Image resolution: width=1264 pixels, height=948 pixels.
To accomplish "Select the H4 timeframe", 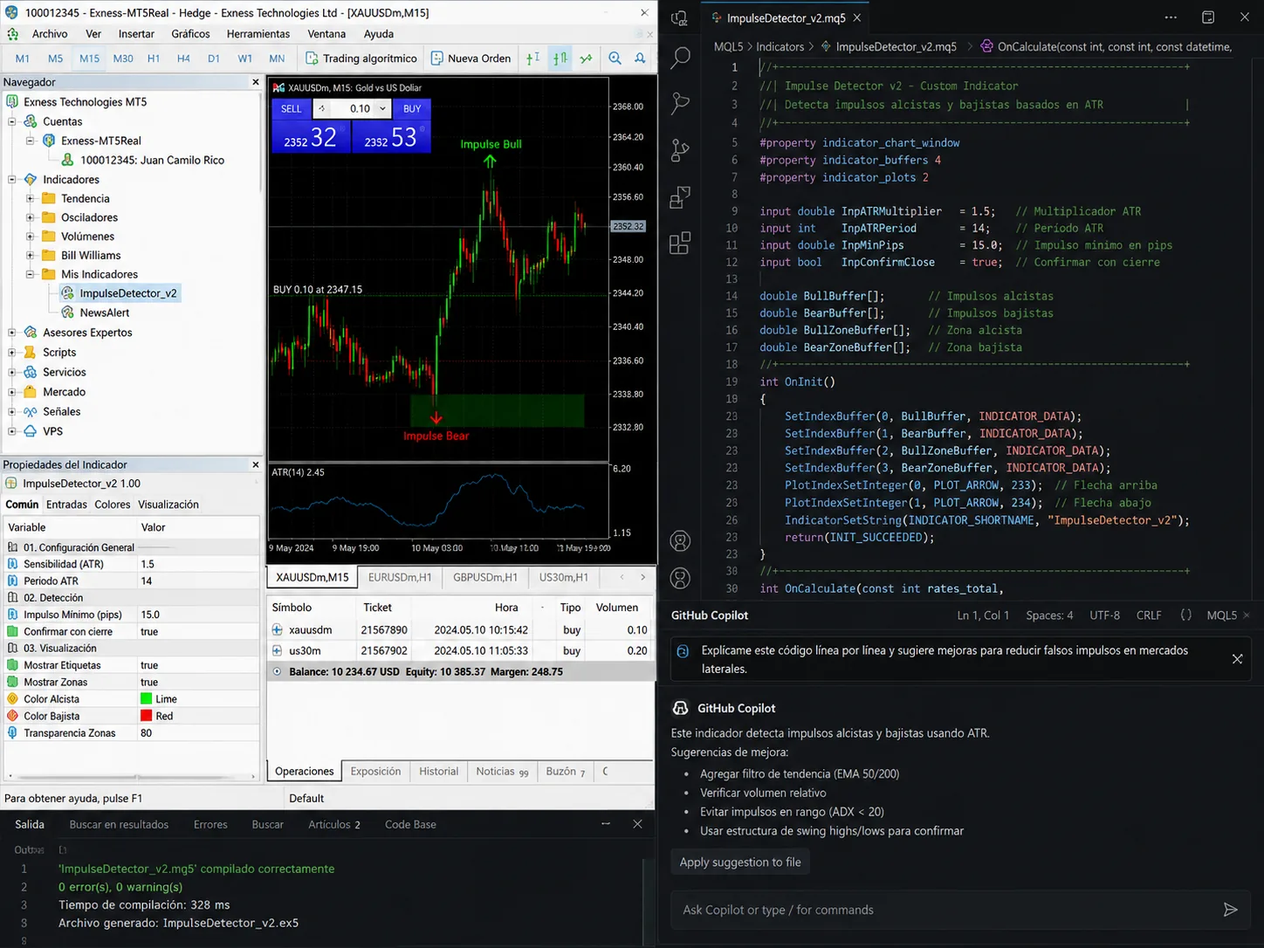I will (x=183, y=58).
